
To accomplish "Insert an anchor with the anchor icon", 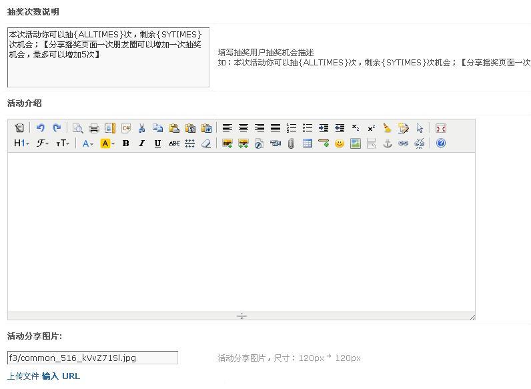I will click(388, 143).
